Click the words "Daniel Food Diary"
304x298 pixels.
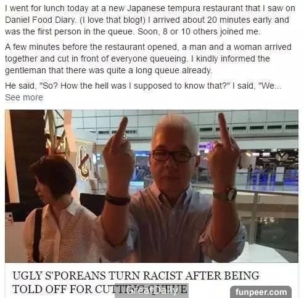(x=40, y=20)
